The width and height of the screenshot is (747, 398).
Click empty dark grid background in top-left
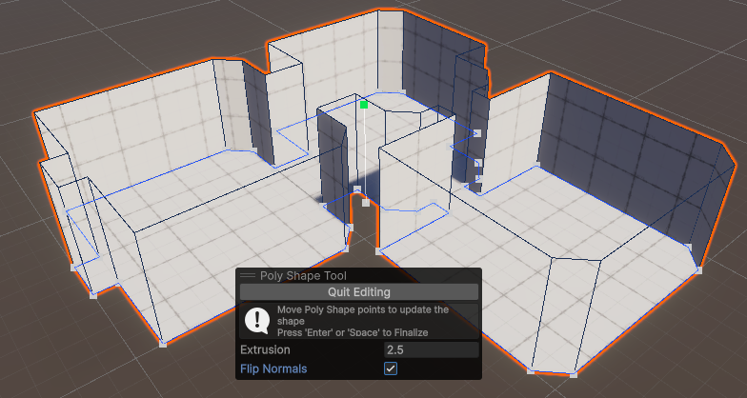(57, 38)
